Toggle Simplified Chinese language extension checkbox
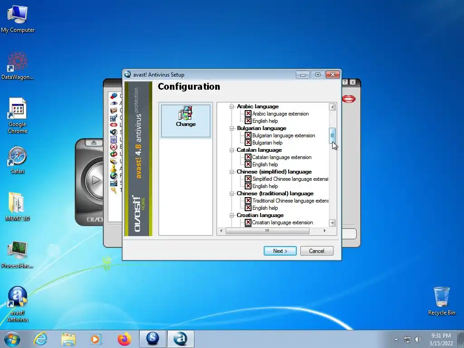Screen dimensions: 464x348 [x=248, y=179]
